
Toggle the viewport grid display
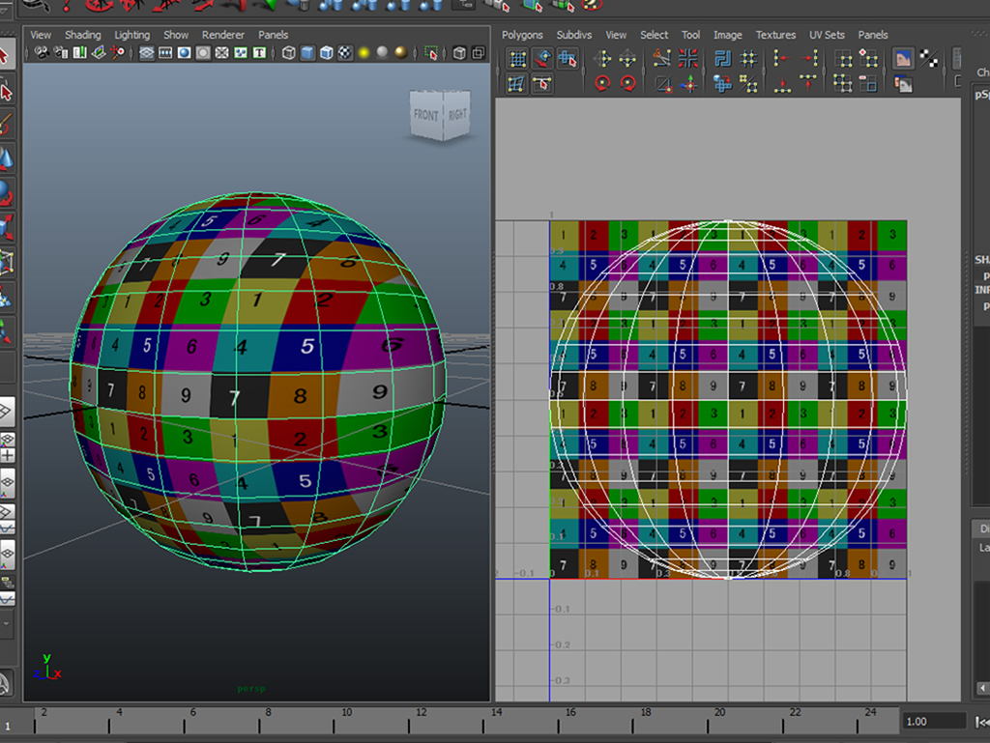click(147, 53)
